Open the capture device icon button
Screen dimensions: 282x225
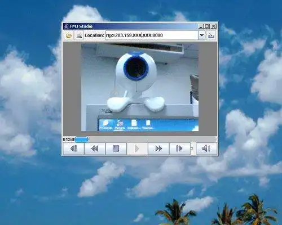pyautogui.click(x=79, y=35)
